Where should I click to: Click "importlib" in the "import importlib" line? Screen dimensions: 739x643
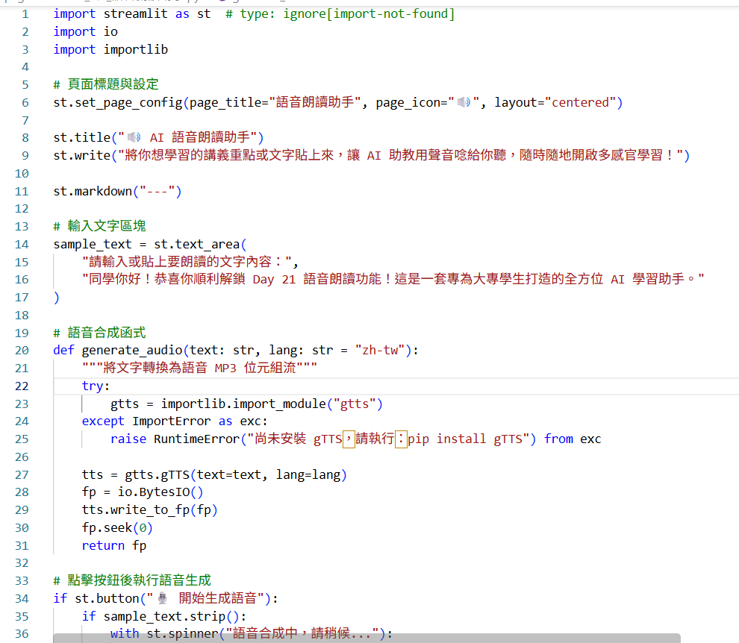point(136,49)
